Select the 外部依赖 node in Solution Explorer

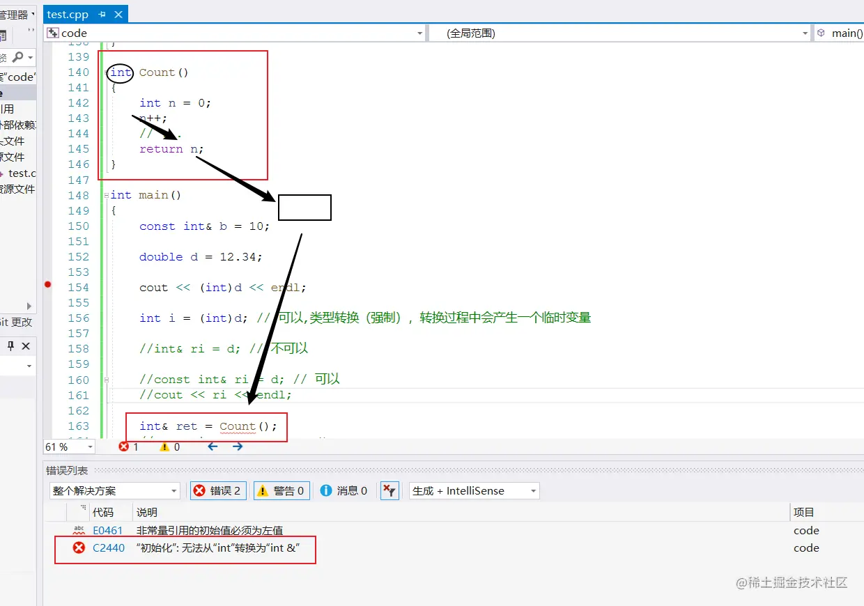(x=18, y=125)
